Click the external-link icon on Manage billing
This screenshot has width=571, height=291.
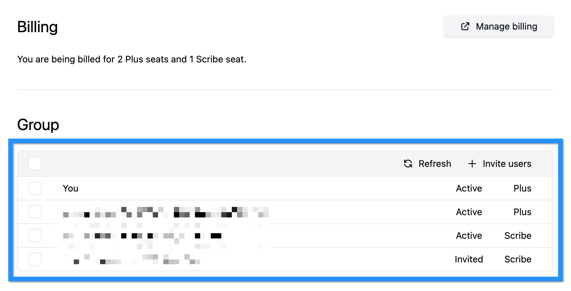(465, 27)
